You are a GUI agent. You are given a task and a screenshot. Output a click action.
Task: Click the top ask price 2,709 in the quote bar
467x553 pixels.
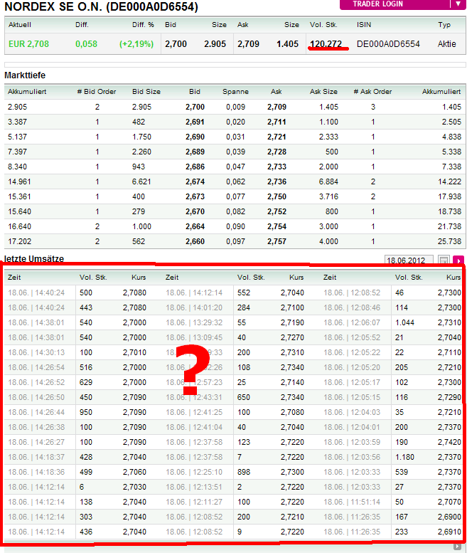click(x=248, y=44)
